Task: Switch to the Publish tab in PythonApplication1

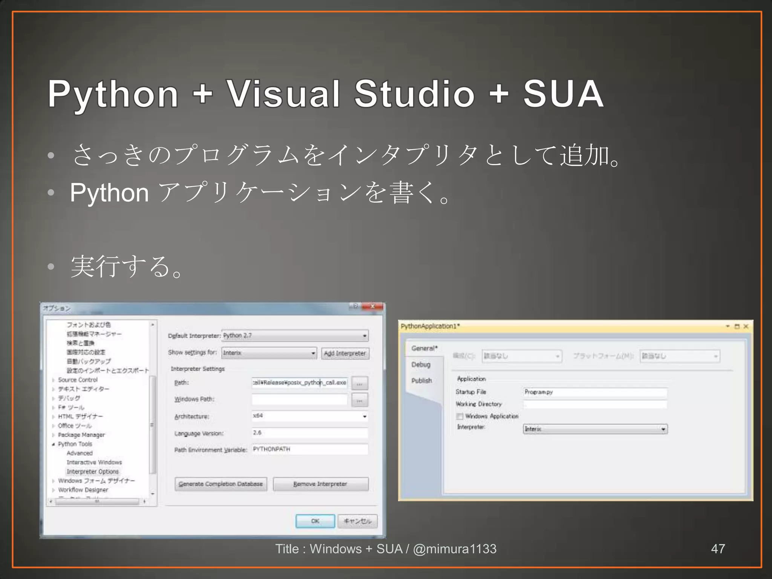Action: [421, 381]
